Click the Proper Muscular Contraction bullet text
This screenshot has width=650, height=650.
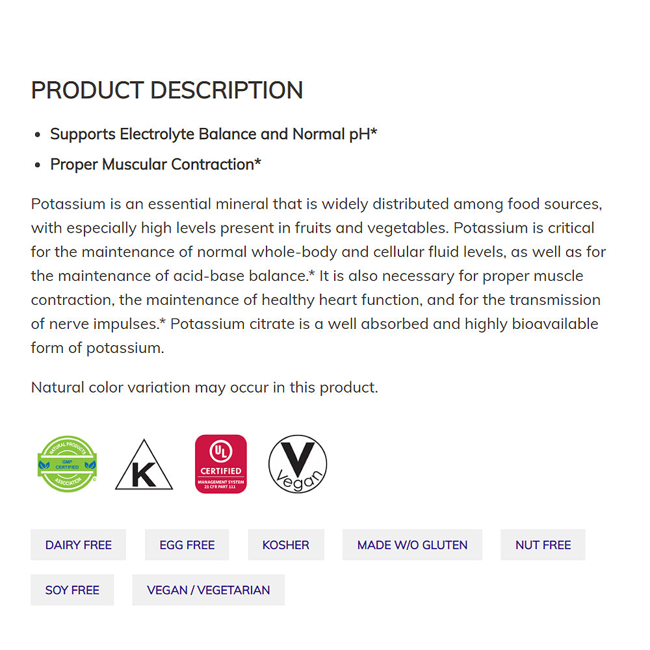pyautogui.click(x=155, y=164)
